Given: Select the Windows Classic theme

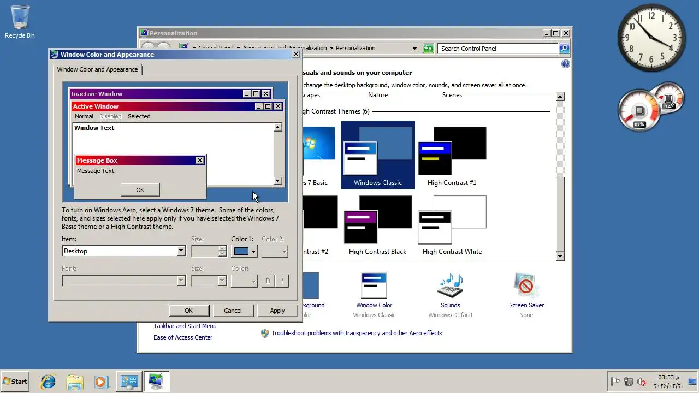Looking at the screenshot, I should [378, 155].
